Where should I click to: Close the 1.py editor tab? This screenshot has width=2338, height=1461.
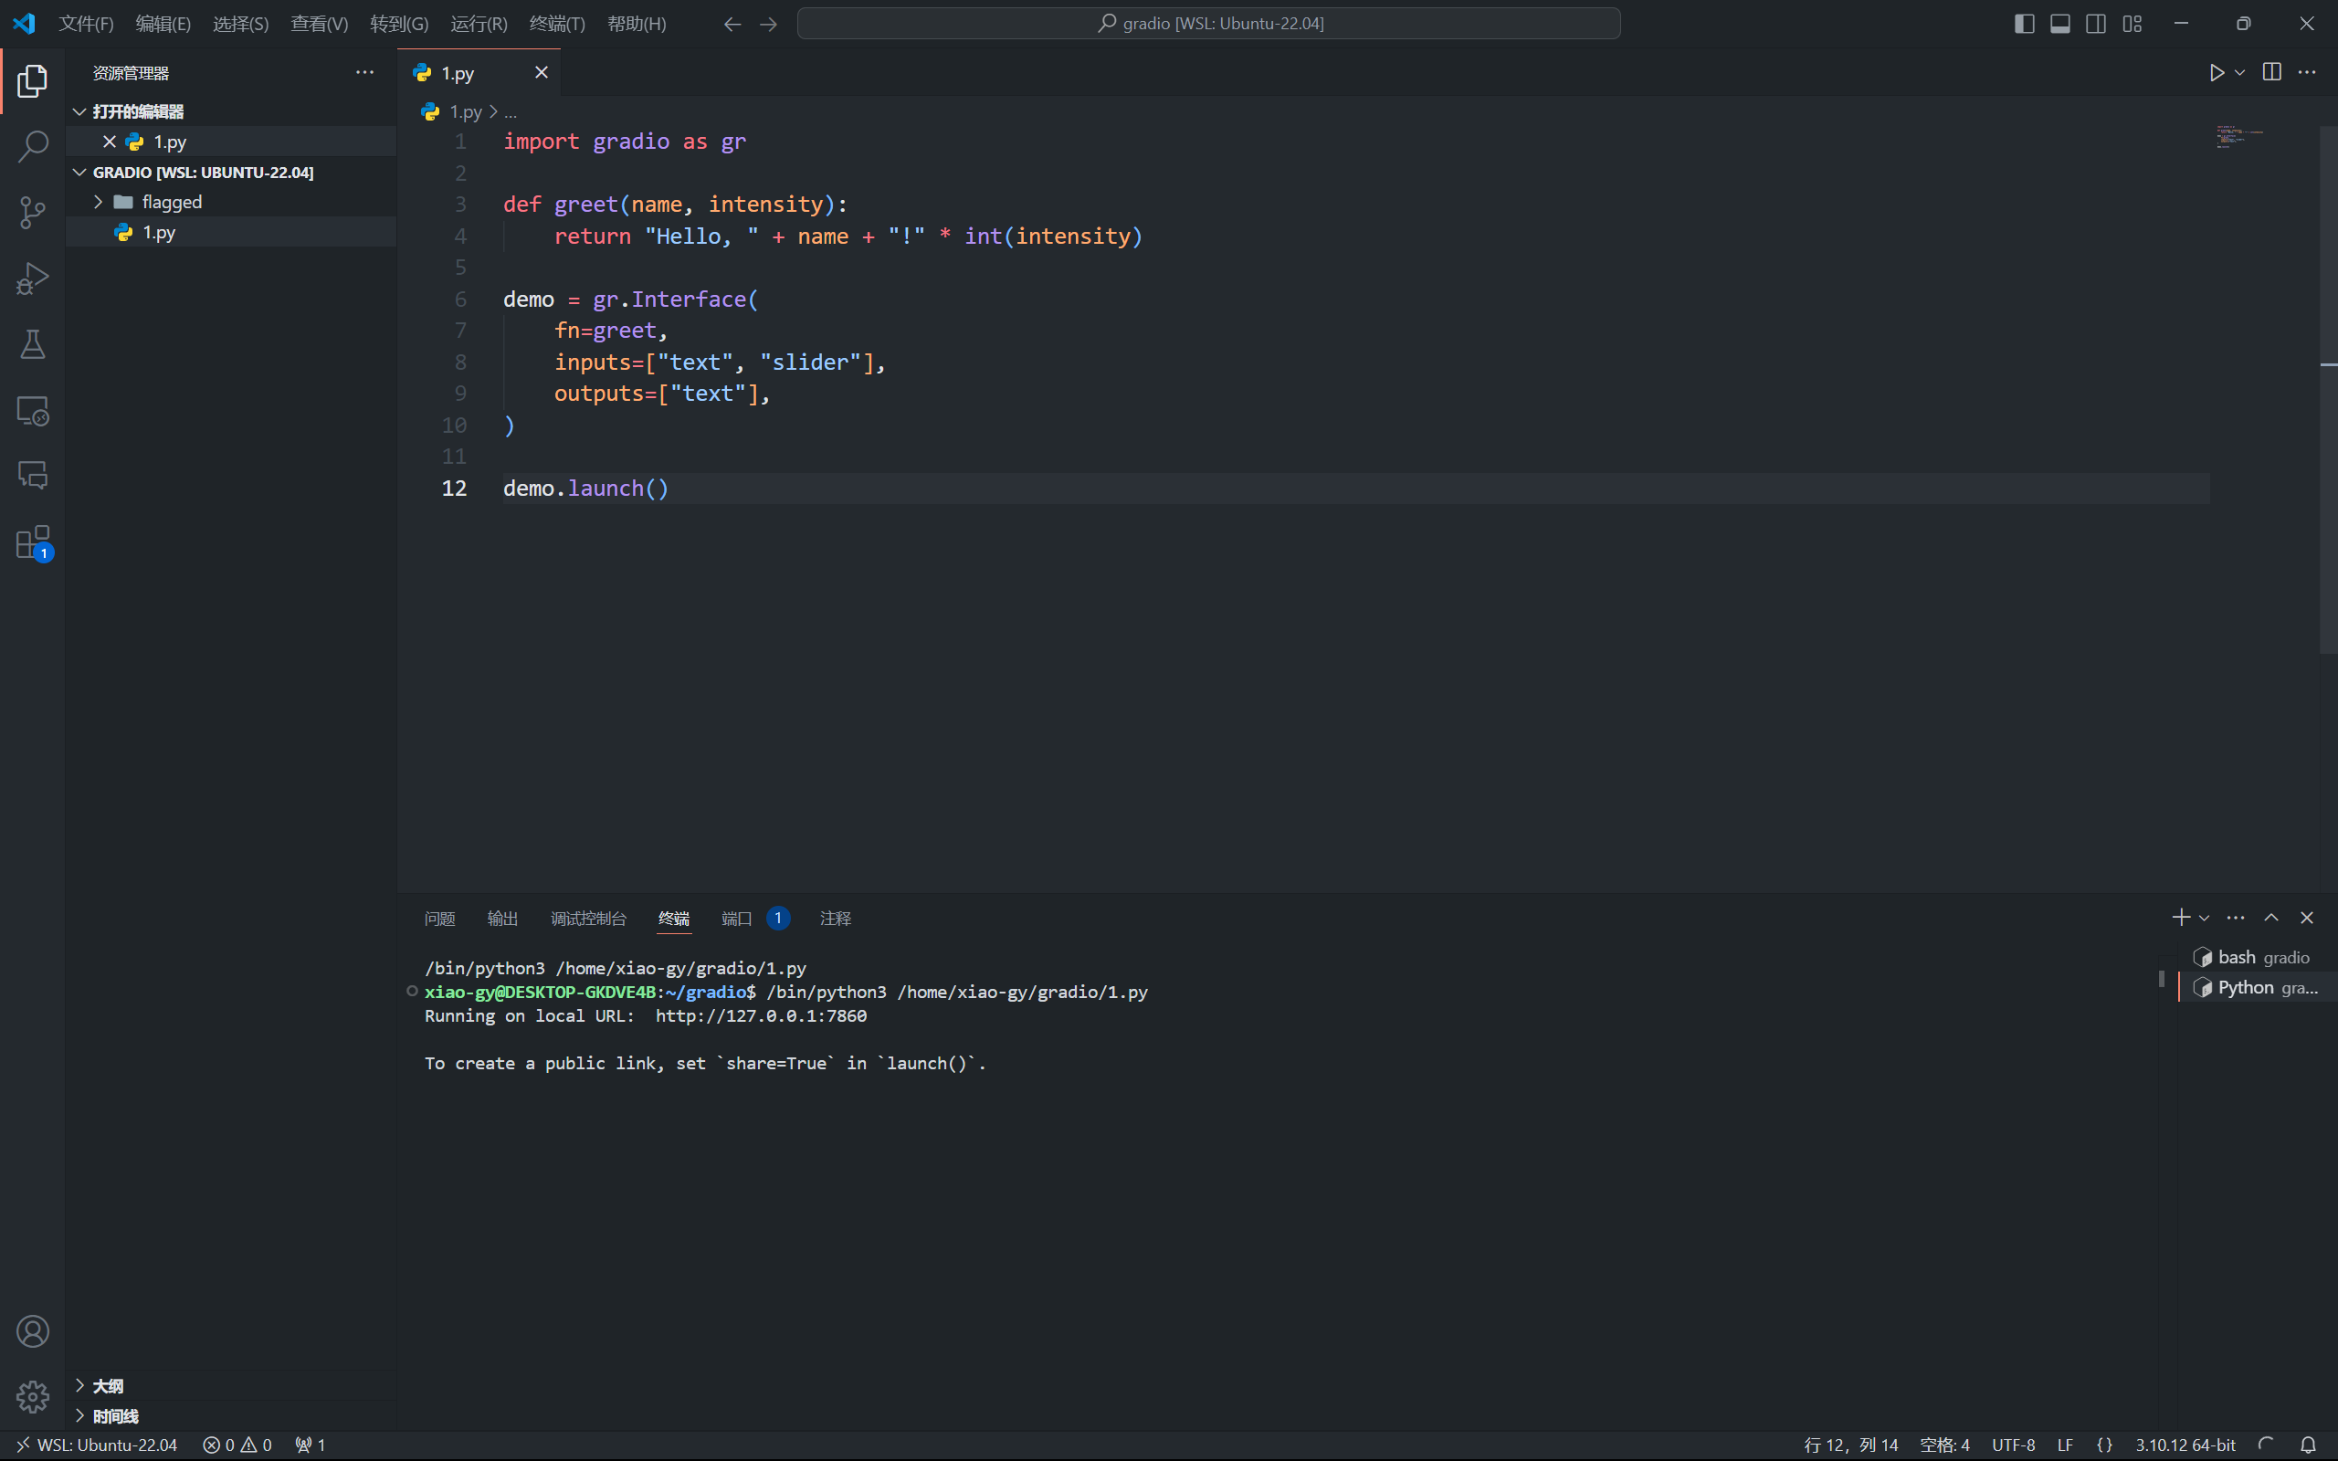click(x=541, y=72)
